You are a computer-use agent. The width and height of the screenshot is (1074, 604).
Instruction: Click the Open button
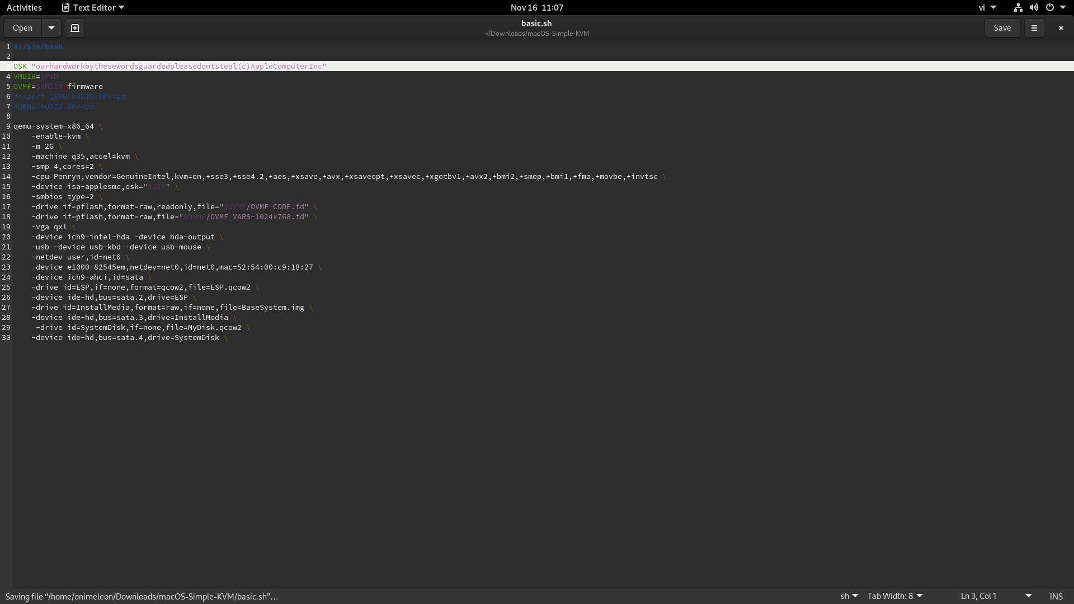tap(23, 28)
